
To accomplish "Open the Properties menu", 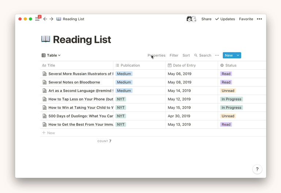I will [157, 55].
